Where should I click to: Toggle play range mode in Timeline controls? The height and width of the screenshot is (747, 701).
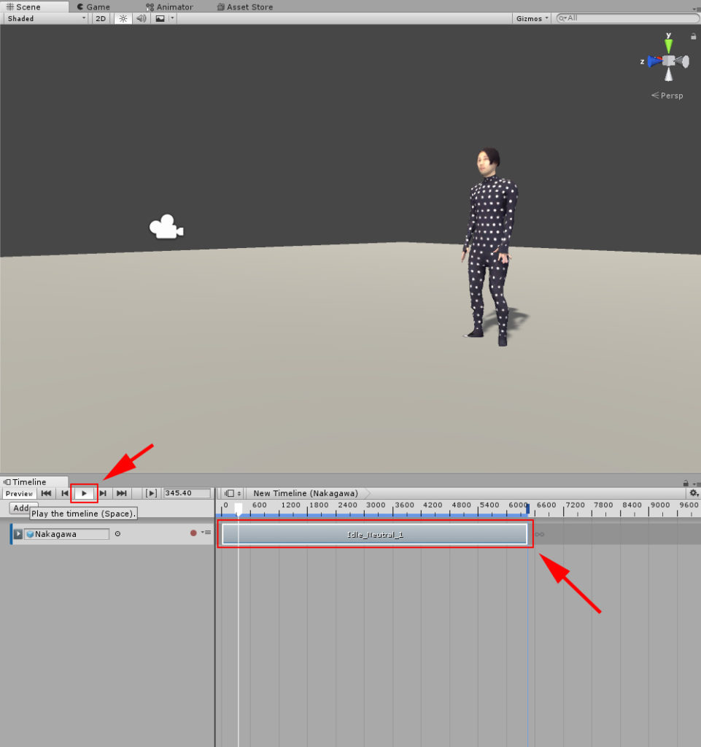(x=151, y=493)
